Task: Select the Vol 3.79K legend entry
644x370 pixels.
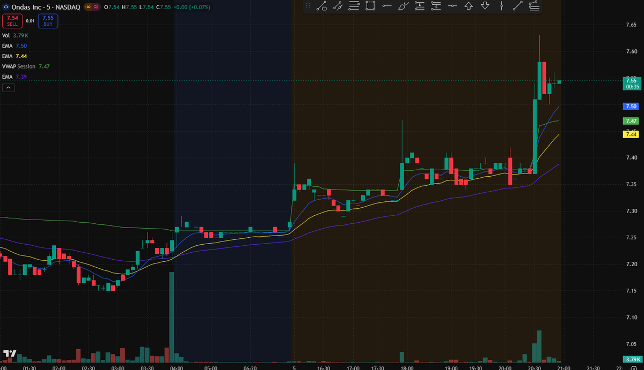Action: pos(14,35)
